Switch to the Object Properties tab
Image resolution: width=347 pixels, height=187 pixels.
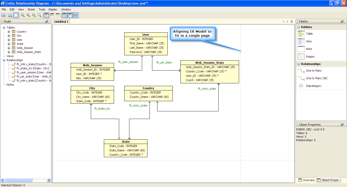(x=329, y=180)
